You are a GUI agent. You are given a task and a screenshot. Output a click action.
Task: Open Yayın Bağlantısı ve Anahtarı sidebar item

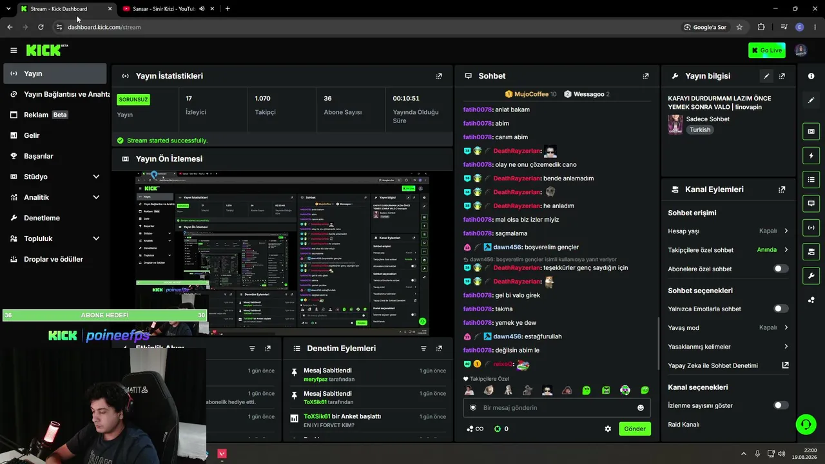tap(57, 94)
